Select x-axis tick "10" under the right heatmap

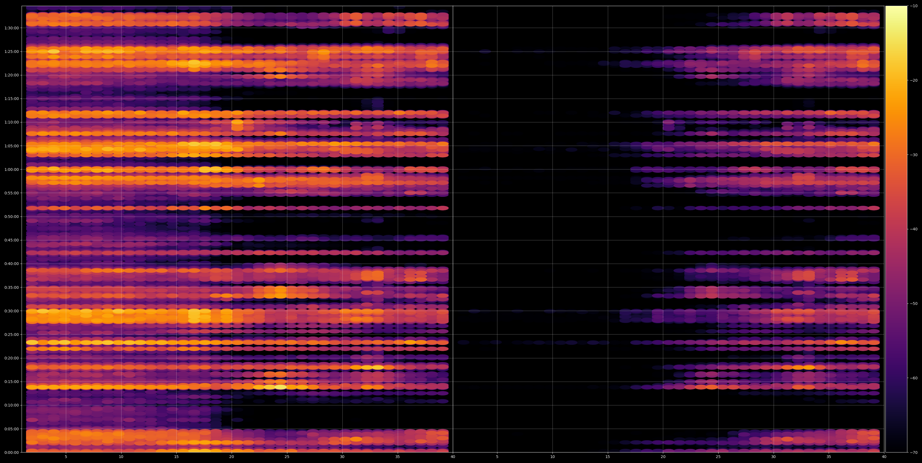coord(552,457)
